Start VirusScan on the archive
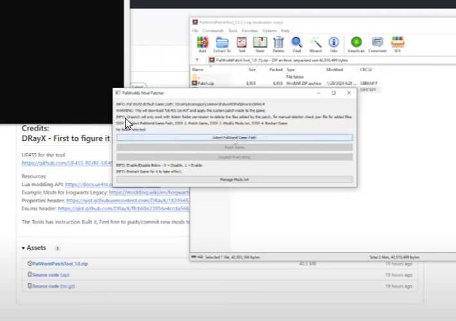This screenshot has width=456, height=321. pyautogui.click(x=356, y=44)
